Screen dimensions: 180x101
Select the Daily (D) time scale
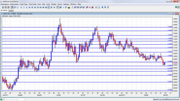pos(49,8)
